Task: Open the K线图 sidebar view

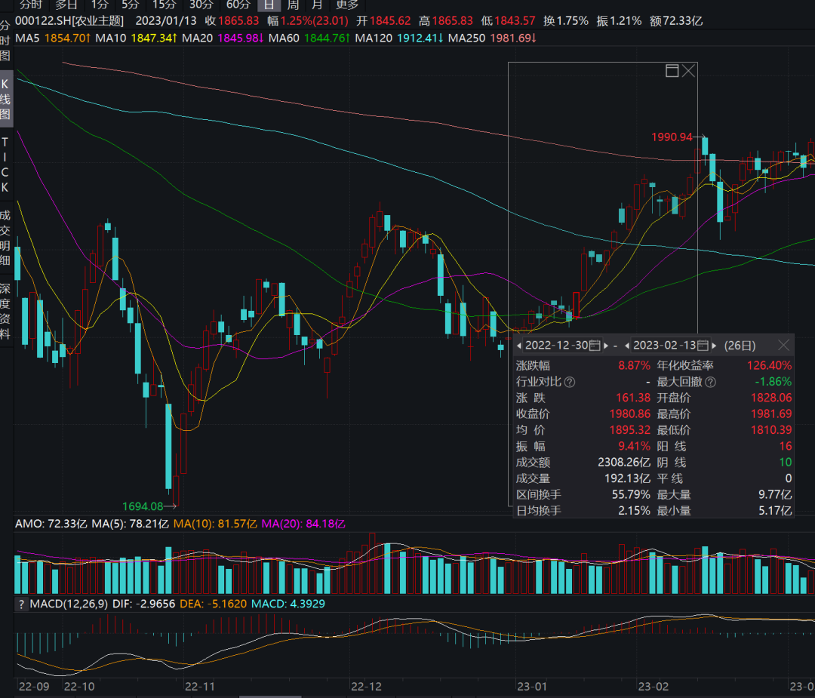Action: tap(5, 99)
